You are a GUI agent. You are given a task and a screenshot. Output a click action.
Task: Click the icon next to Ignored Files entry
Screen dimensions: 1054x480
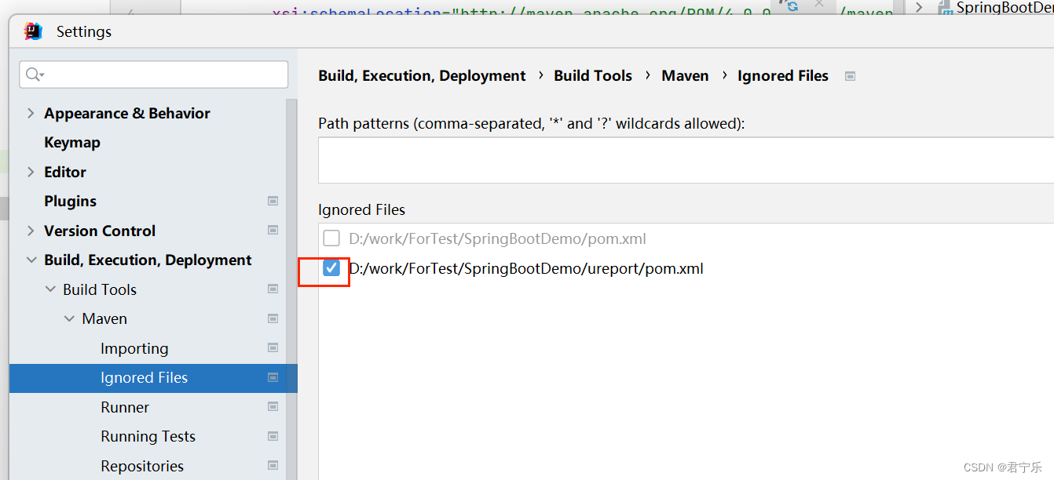(x=273, y=377)
